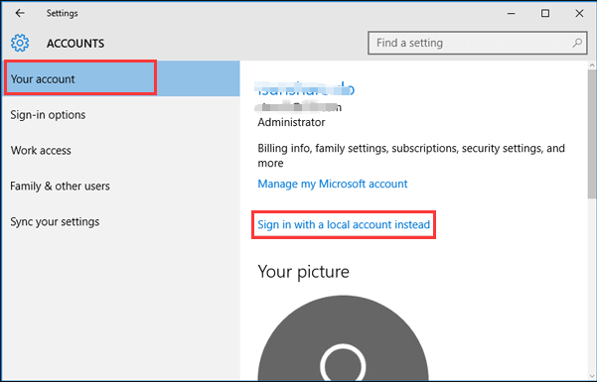Click the vertical scrollbar thumb

(592, 134)
